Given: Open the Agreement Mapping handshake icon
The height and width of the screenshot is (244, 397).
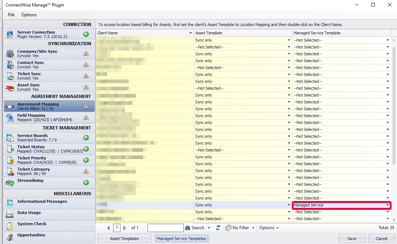Looking at the screenshot, I should 10,106.
